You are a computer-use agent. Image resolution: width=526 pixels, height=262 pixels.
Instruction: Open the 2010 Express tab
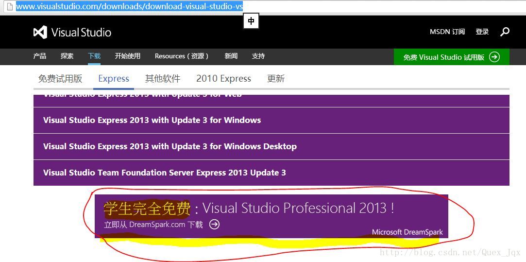click(224, 79)
